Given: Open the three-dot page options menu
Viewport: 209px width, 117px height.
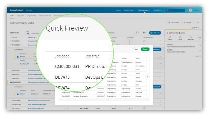Looking at the screenshot, I should tap(198, 23).
